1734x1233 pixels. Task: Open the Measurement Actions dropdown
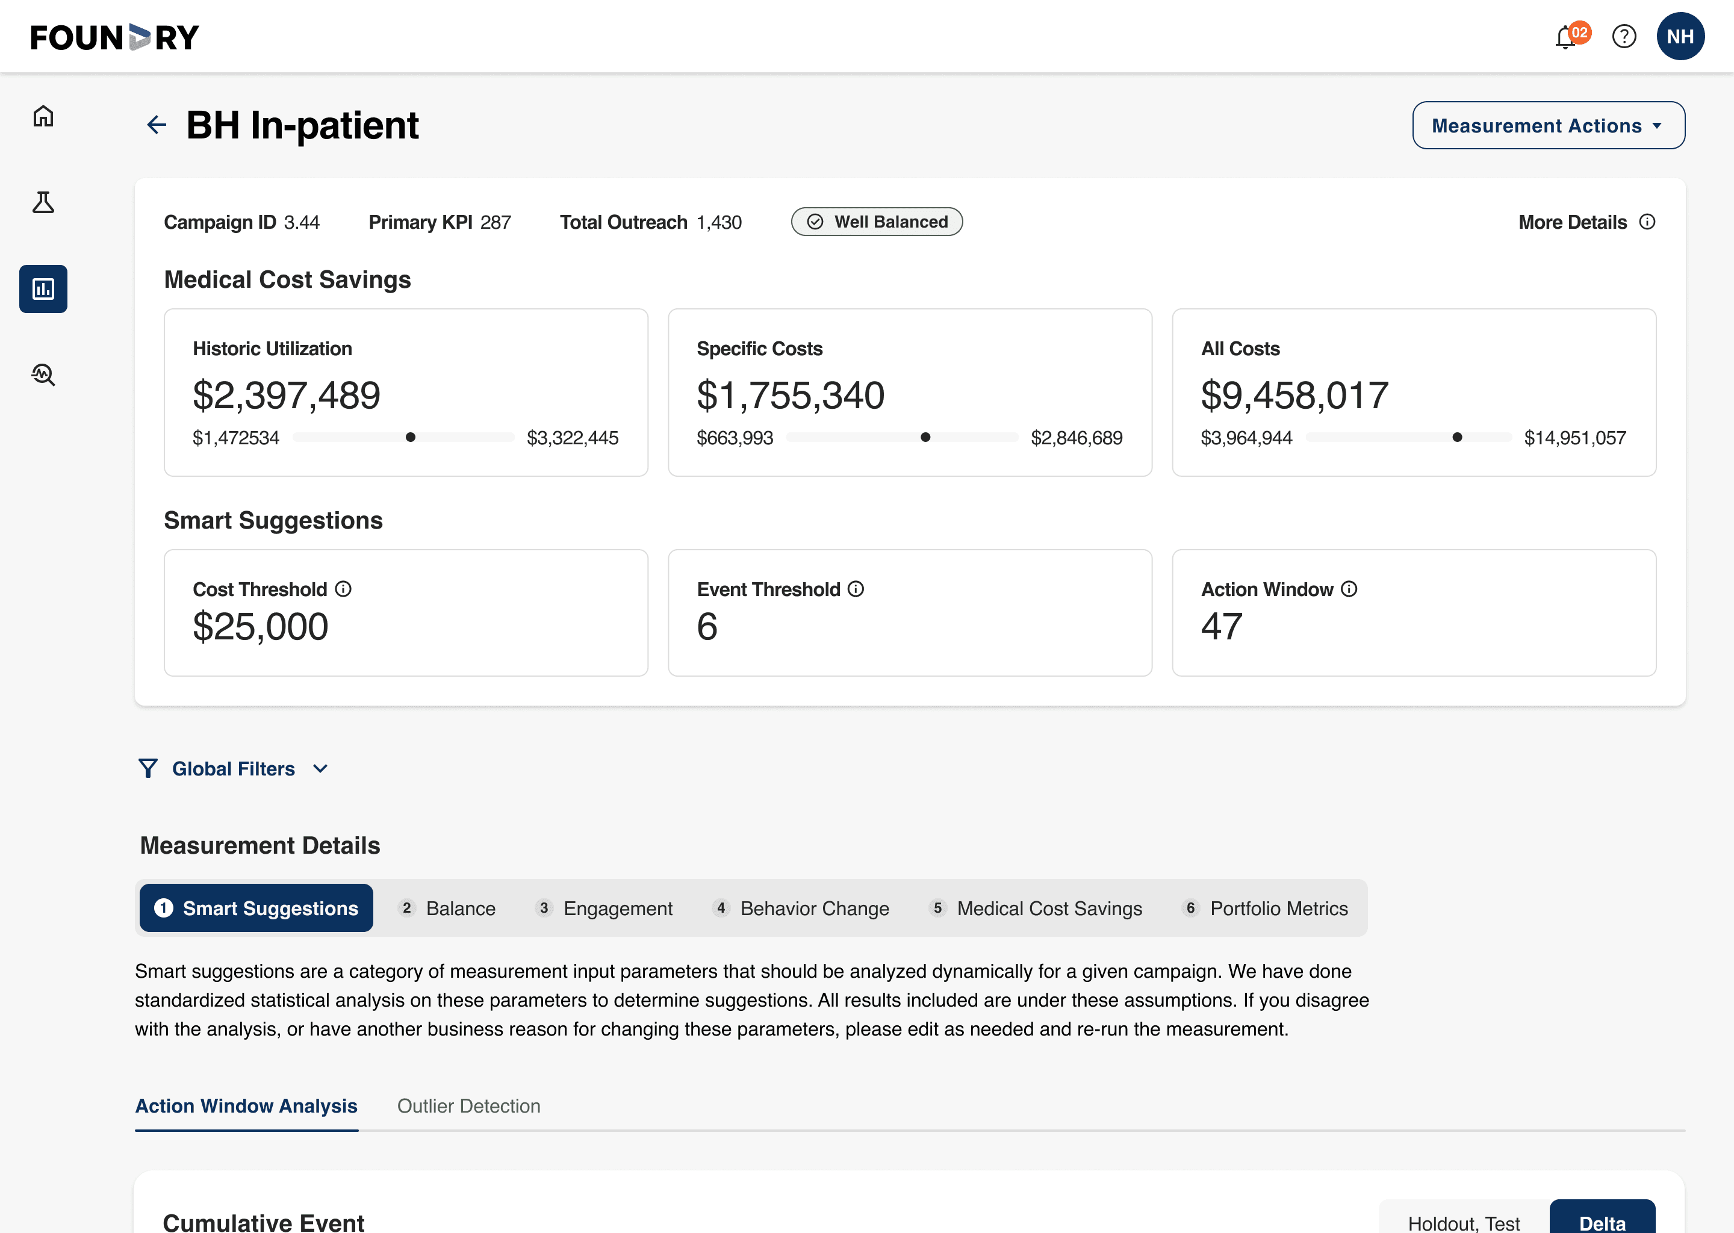(x=1548, y=125)
